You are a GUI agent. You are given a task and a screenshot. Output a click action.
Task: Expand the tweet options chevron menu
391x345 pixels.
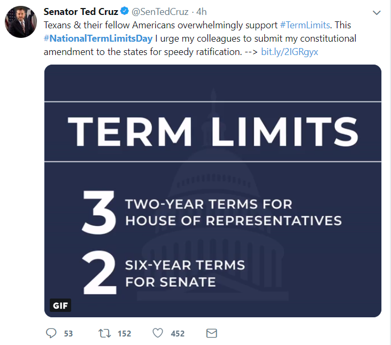pos(377,12)
